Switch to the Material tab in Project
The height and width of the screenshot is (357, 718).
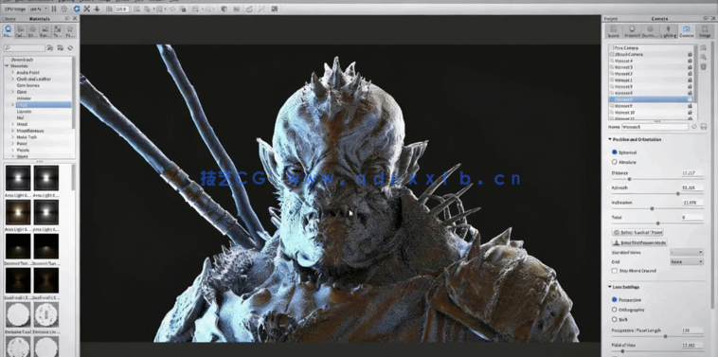632,30
